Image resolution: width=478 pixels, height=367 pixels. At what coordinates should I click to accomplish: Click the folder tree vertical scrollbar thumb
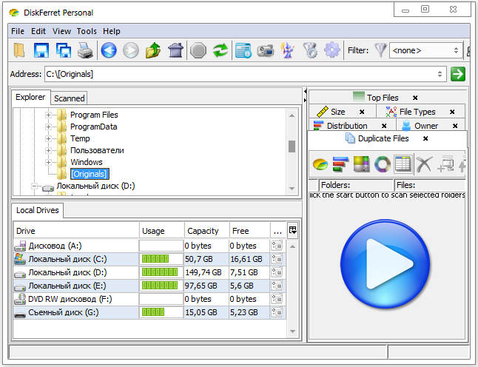292,147
